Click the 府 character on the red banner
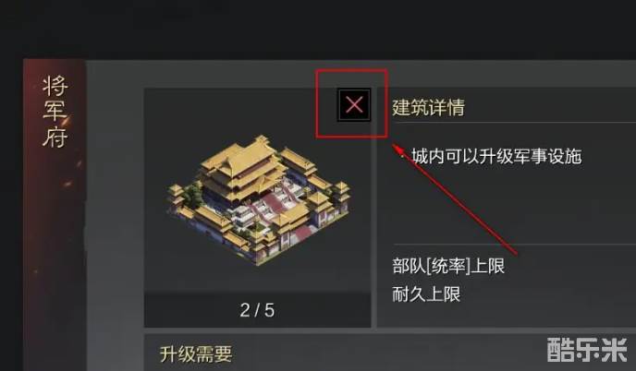Viewport: 636px width, 371px height. tap(55, 137)
